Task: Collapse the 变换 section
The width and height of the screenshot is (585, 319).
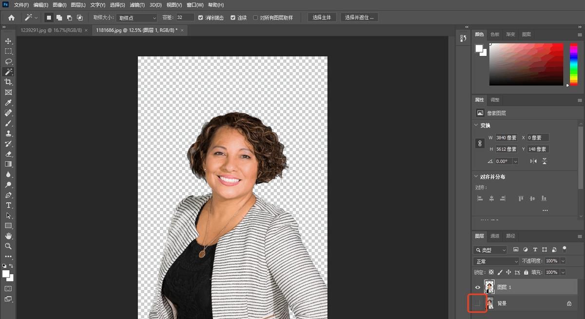Action: pos(476,125)
